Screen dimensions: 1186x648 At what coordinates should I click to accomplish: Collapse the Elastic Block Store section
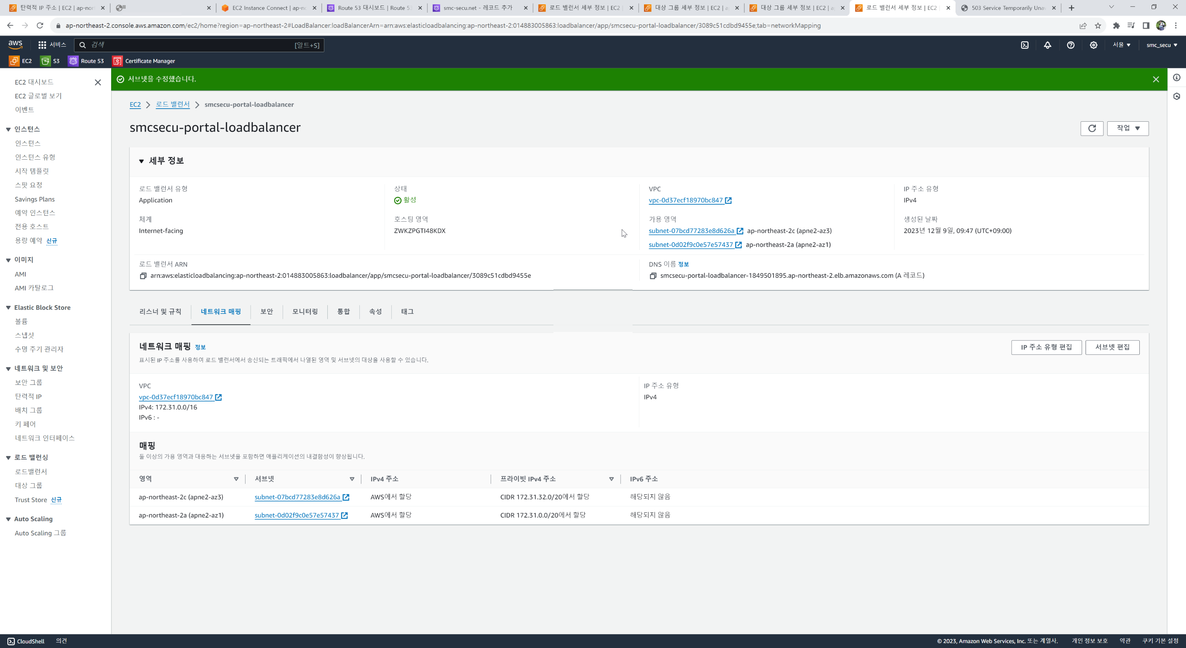(x=8, y=307)
